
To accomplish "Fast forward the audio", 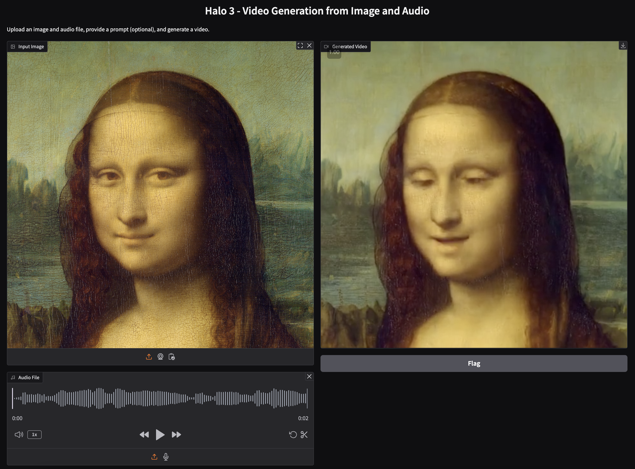I will (x=176, y=435).
